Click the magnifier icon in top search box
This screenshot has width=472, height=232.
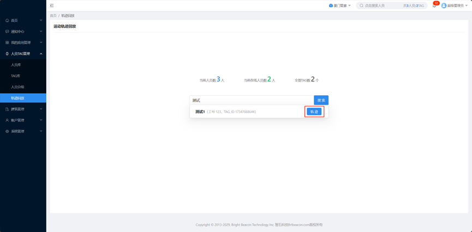tap(361, 5)
